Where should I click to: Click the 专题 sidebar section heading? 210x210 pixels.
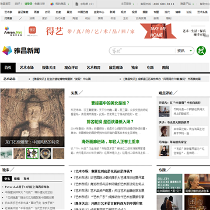(x=162, y=170)
